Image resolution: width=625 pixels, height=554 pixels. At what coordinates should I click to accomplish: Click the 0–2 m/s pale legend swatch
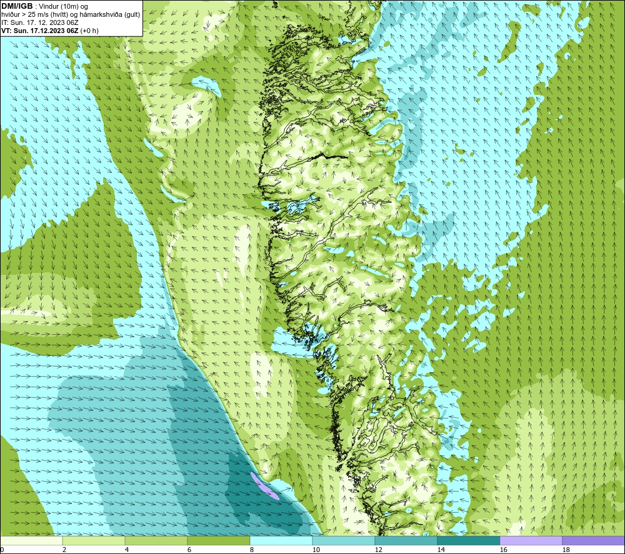pos(31,541)
